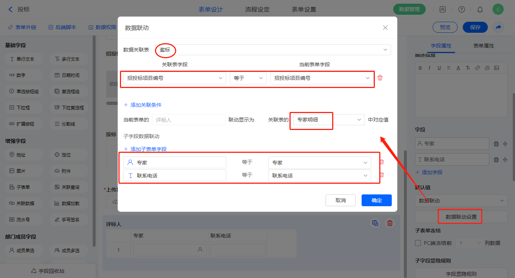Click the copy icon above 评标人 subform
Viewport: 515px width, 278px height.
[375, 223]
